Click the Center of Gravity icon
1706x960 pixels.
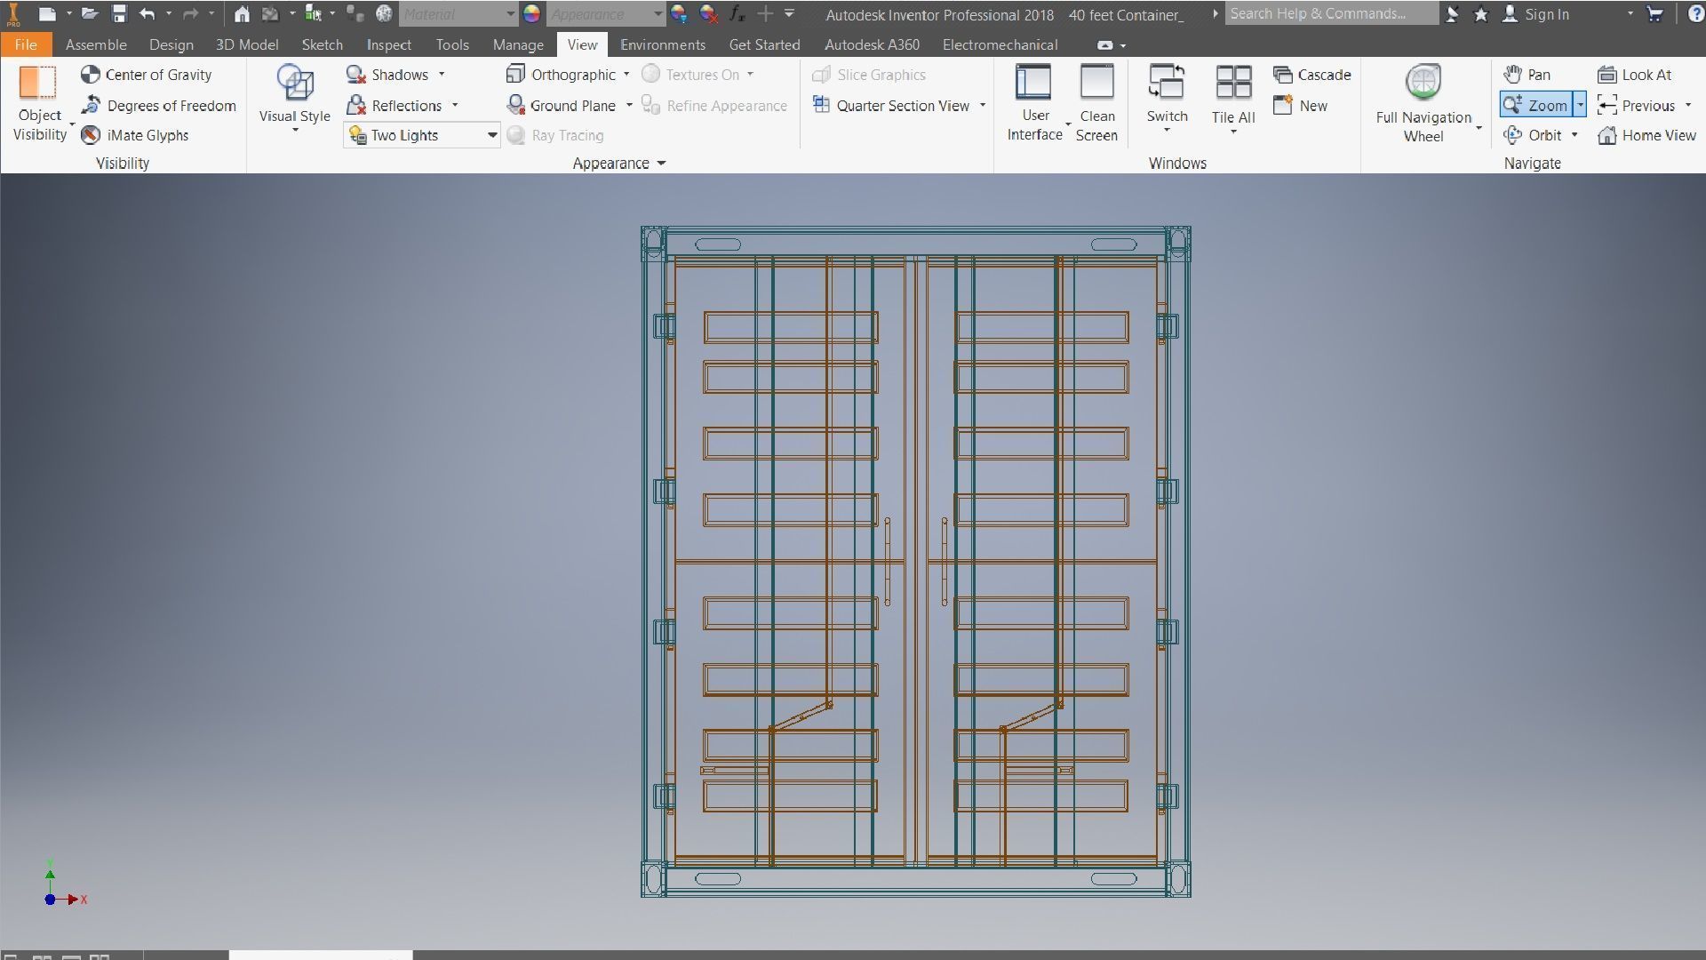(x=90, y=75)
